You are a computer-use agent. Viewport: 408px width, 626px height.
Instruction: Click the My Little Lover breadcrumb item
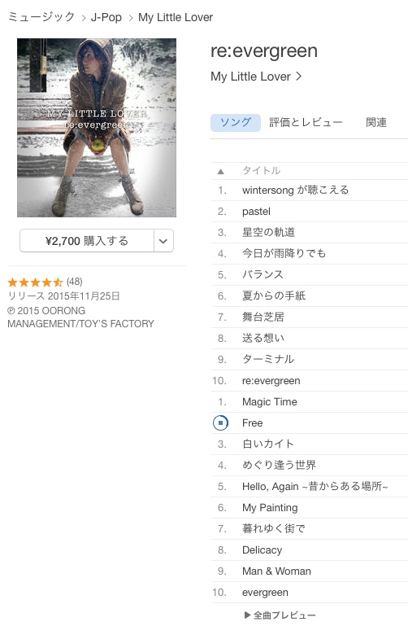176,17
